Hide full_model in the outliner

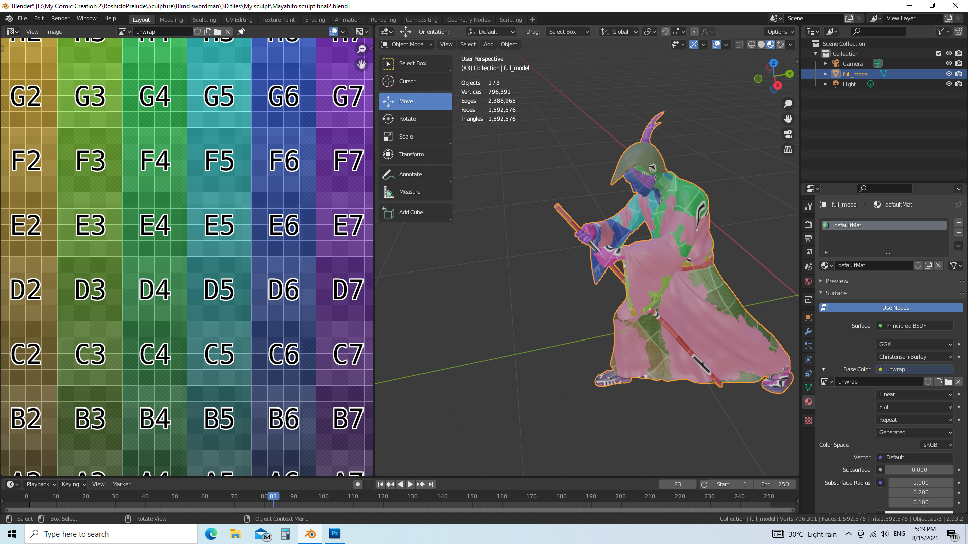click(x=949, y=74)
